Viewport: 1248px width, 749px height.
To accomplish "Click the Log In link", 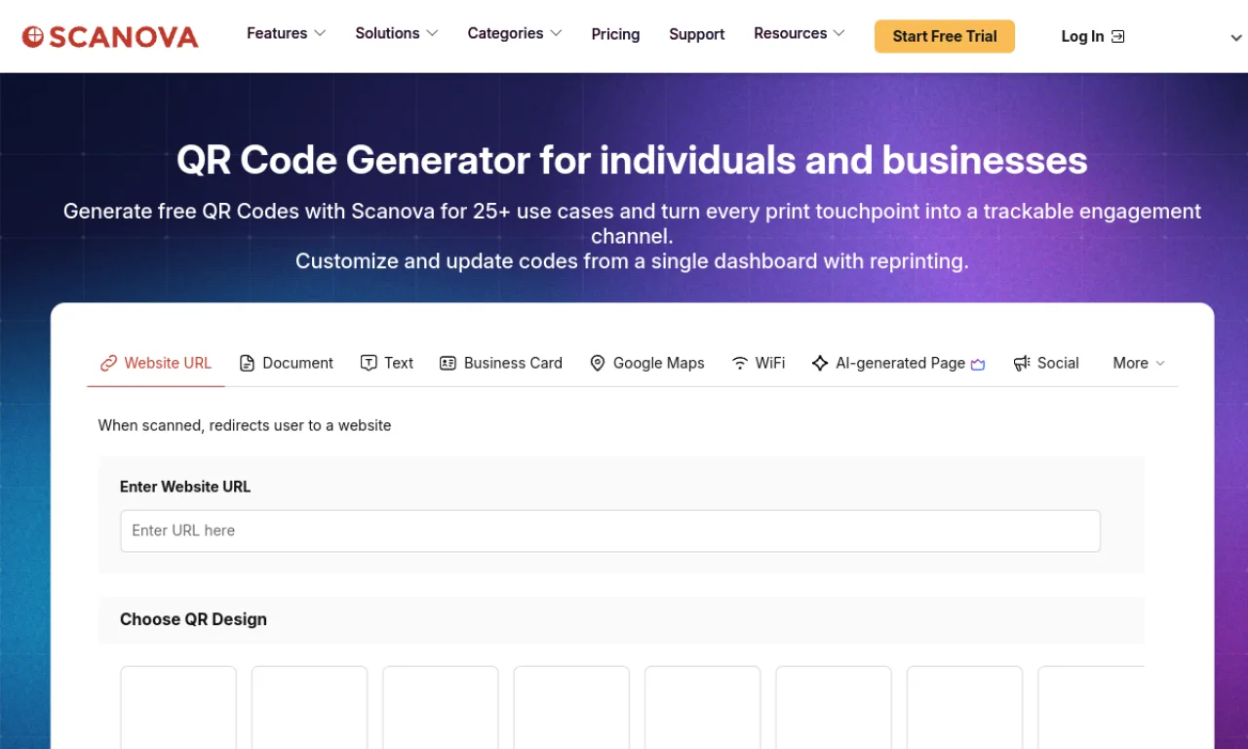I will point(1092,36).
